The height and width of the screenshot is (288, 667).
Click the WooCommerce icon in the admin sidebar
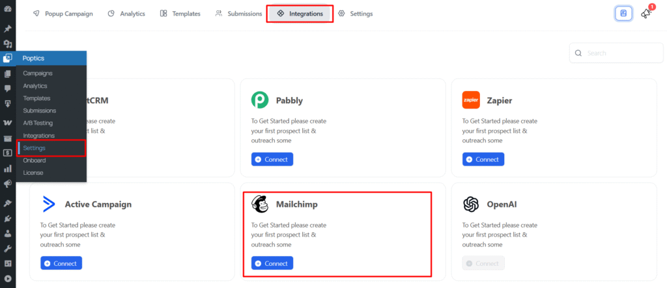point(7,122)
